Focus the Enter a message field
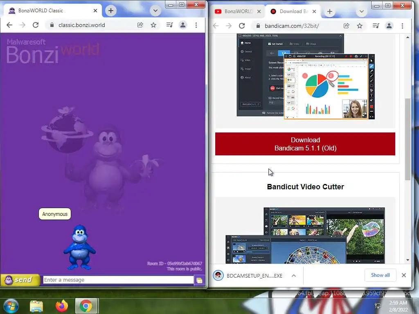Image resolution: width=419 pixels, height=314 pixels. coord(118,280)
